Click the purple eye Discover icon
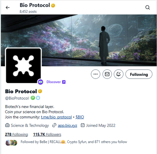The height and width of the screenshot is (154, 157). pyautogui.click(x=40, y=82)
